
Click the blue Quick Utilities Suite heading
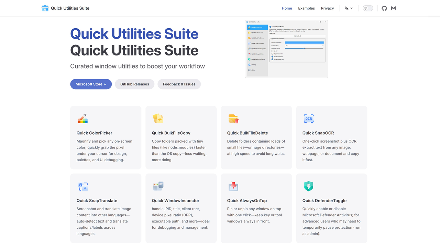point(134,34)
